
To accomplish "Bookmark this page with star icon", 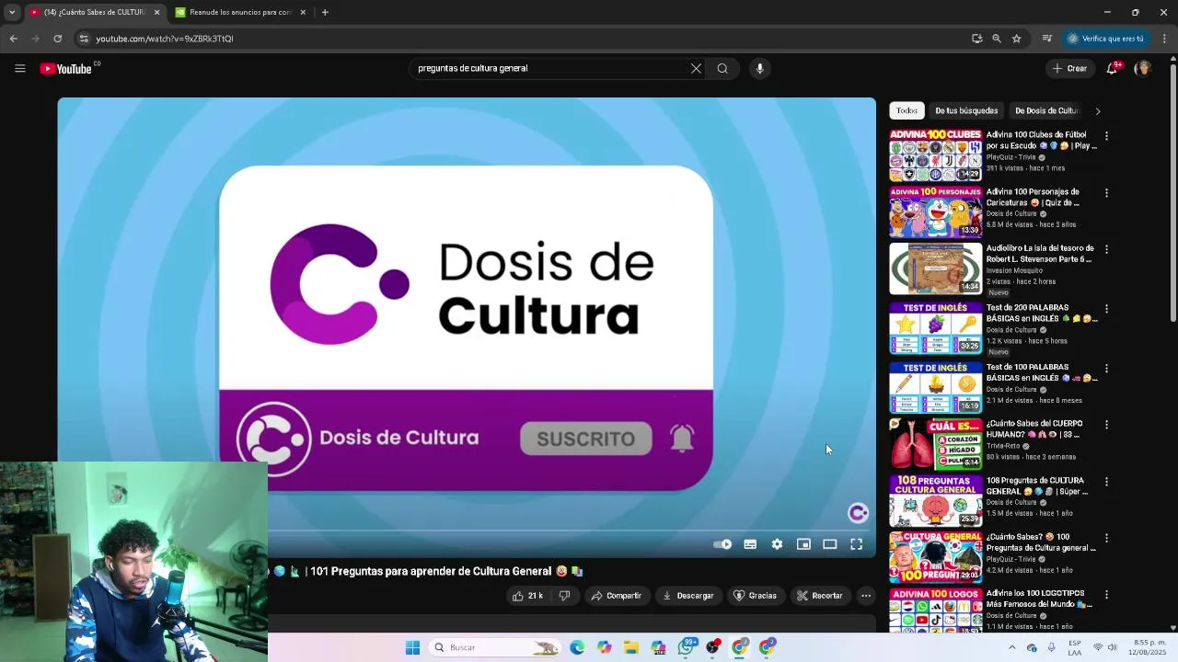I will pyautogui.click(x=1016, y=39).
